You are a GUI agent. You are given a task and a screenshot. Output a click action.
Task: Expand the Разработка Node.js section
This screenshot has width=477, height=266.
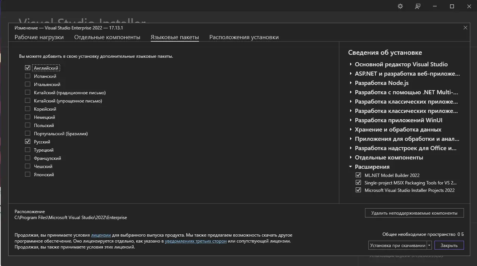pyautogui.click(x=351, y=83)
